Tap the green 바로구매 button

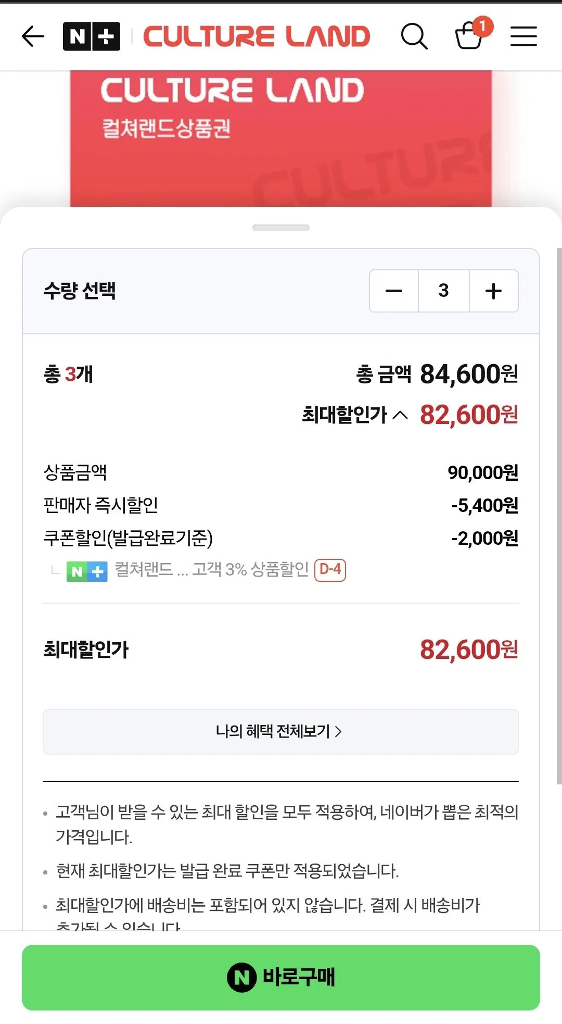click(x=281, y=978)
